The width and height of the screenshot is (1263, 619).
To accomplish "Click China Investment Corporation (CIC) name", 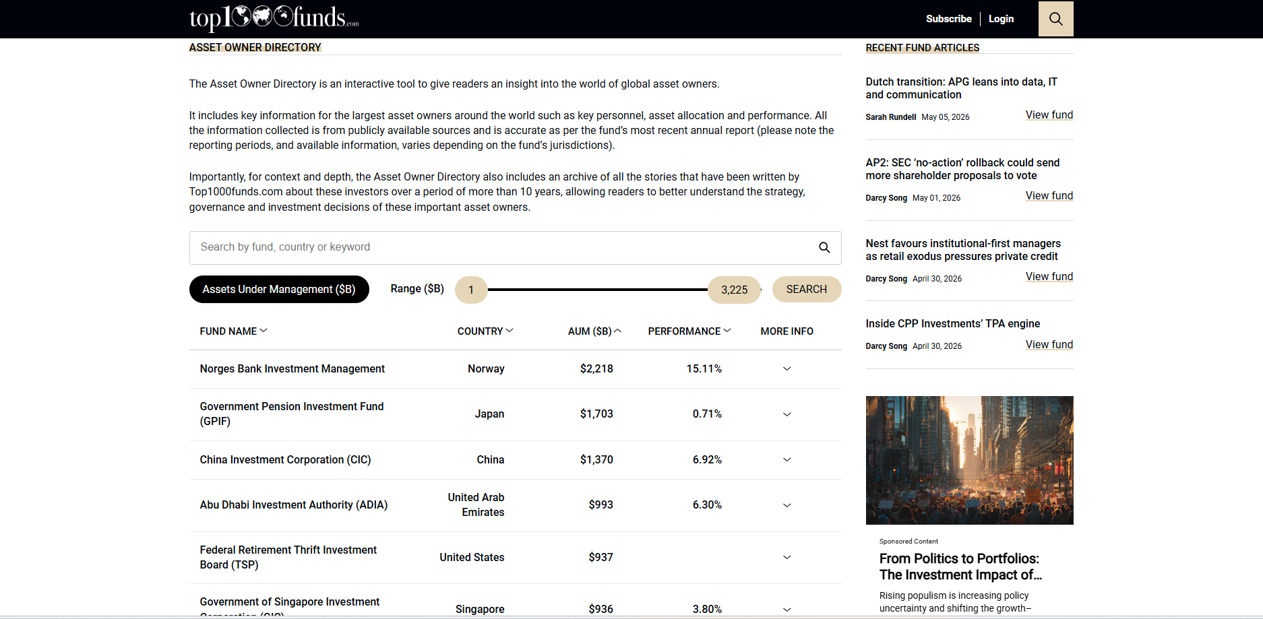I will tap(285, 459).
